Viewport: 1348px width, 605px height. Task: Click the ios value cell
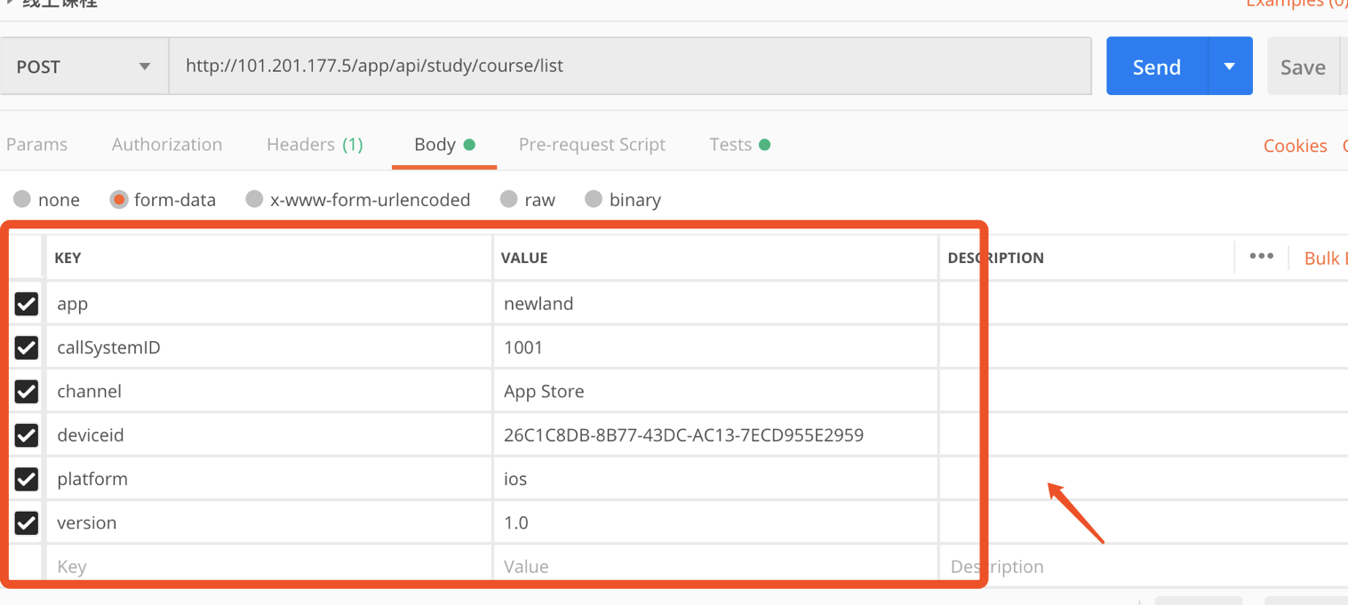(x=715, y=479)
